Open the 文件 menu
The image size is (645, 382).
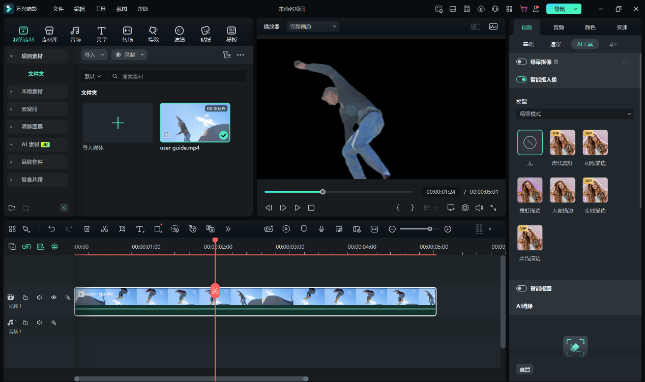point(58,9)
